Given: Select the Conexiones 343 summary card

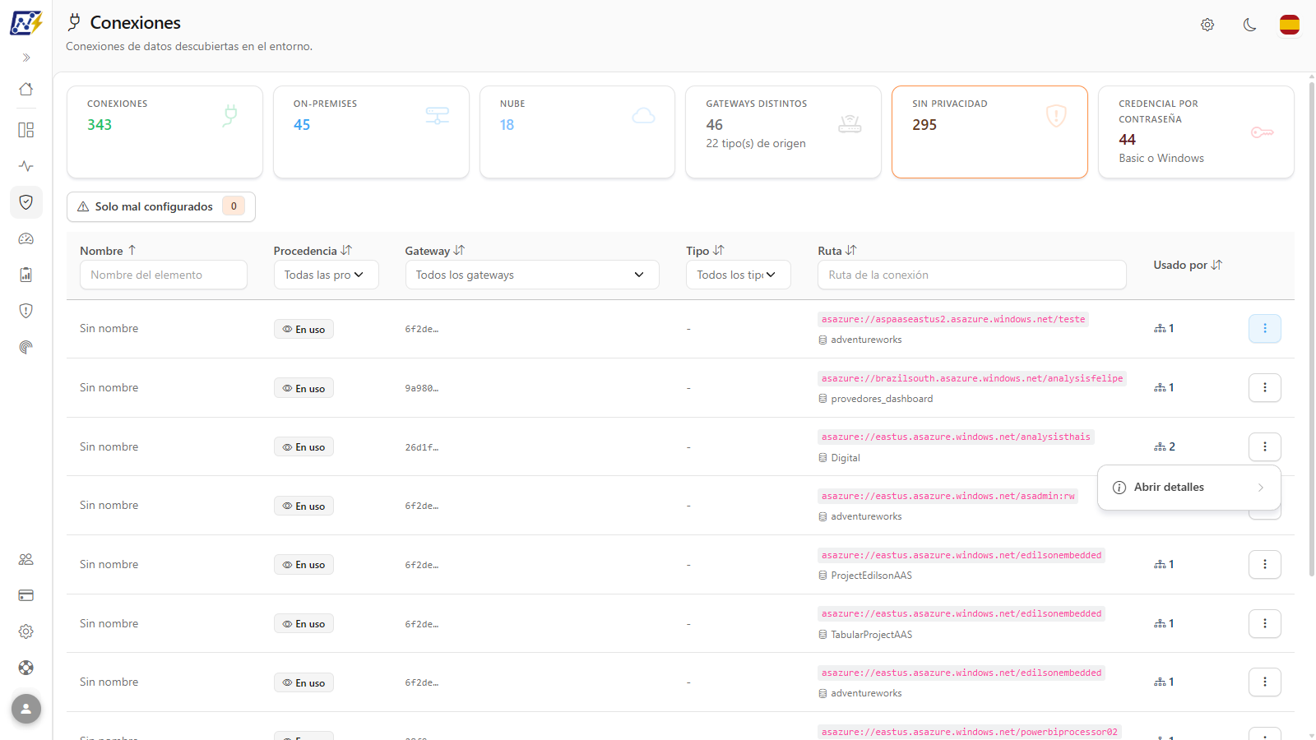Looking at the screenshot, I should 164,132.
